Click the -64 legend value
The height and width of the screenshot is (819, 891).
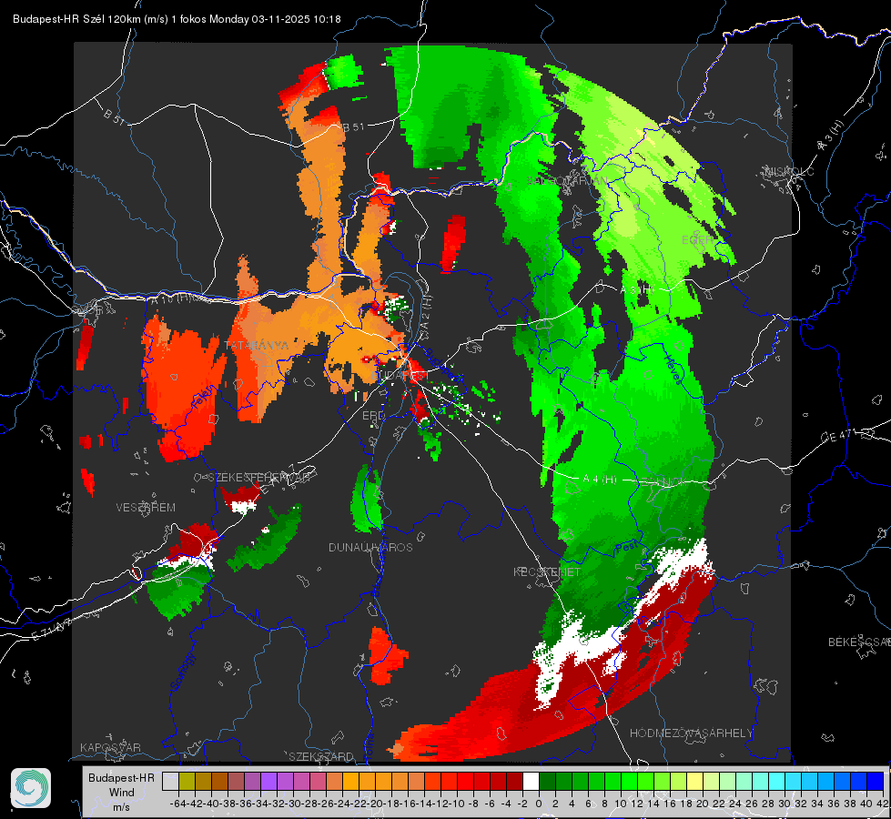178,804
